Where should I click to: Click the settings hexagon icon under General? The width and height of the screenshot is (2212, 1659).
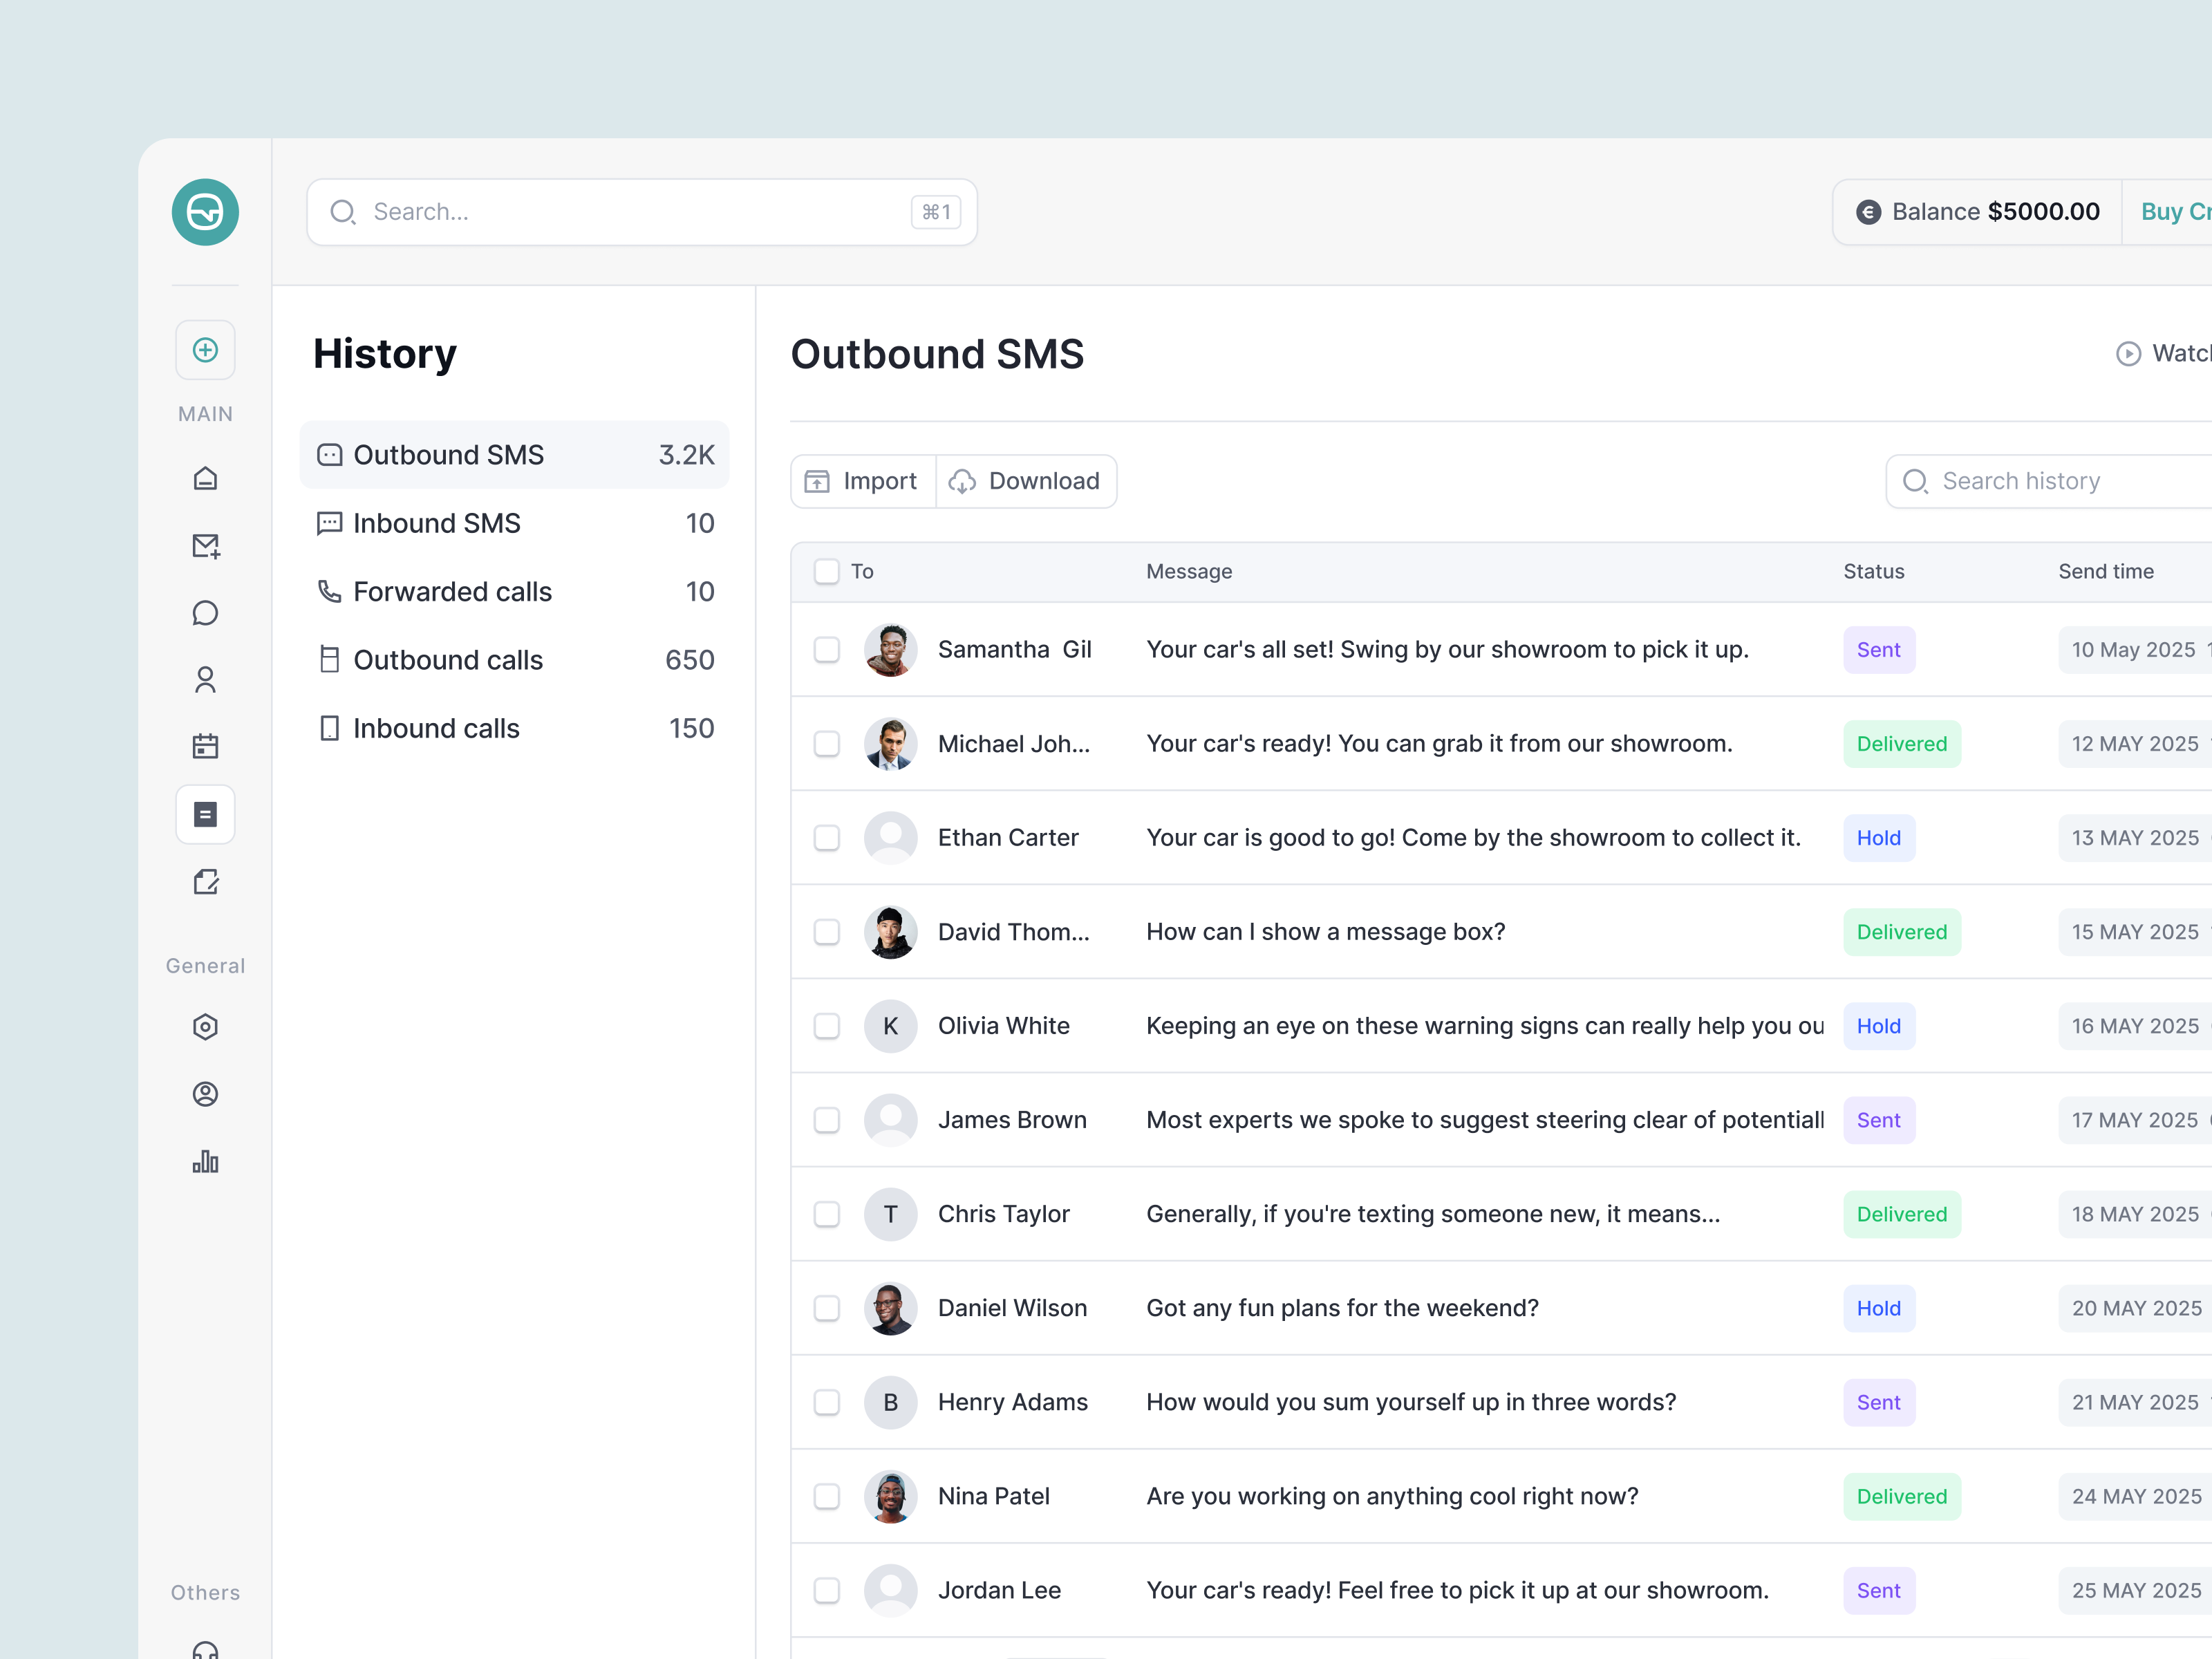[x=205, y=1026]
